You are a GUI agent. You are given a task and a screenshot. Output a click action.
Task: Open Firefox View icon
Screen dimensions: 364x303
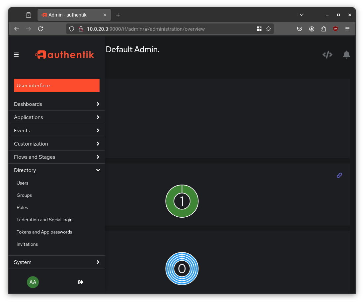point(29,15)
